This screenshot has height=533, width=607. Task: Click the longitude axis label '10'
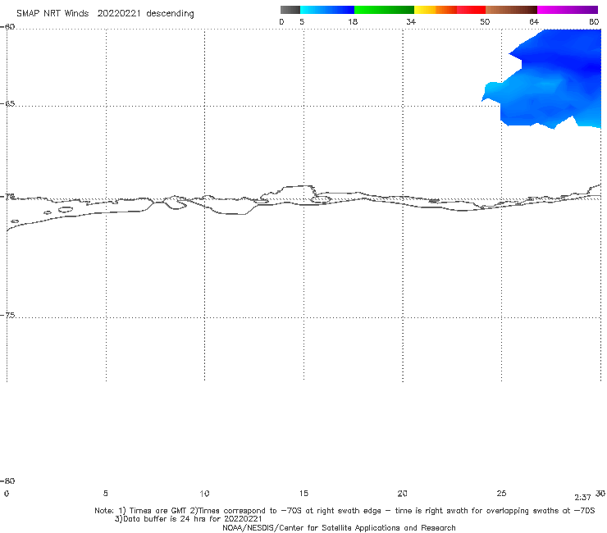(204, 493)
